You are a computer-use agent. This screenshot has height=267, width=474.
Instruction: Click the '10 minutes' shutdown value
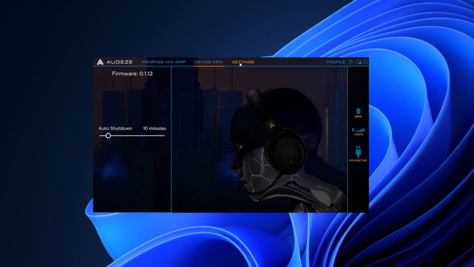pos(154,128)
